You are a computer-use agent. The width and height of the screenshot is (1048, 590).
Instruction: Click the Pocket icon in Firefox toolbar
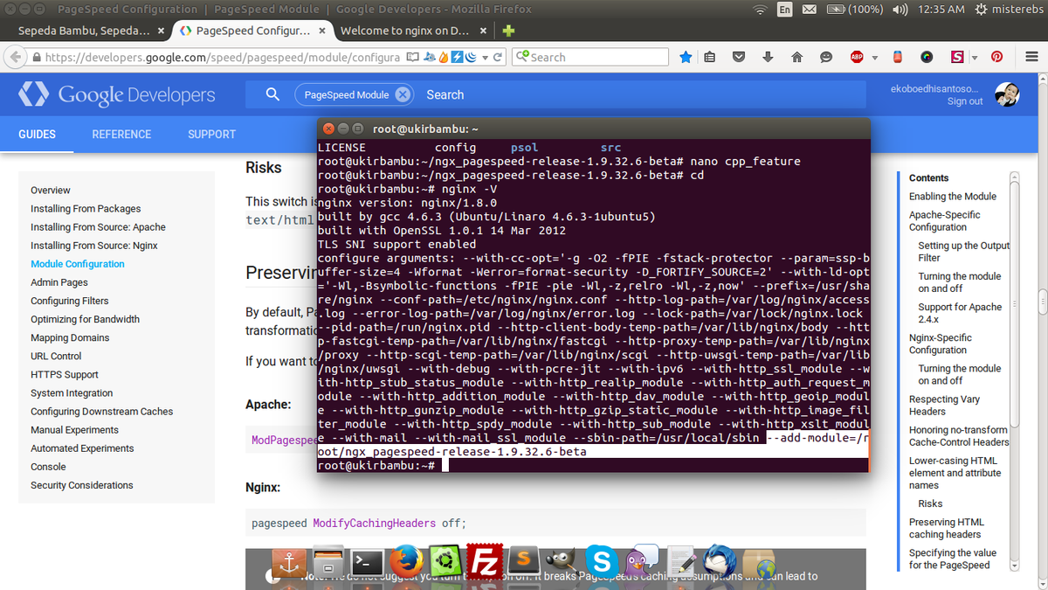point(739,57)
